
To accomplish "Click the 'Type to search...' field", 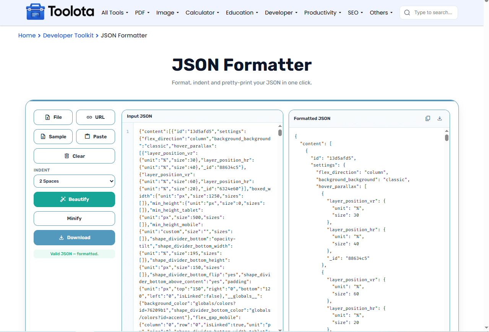I will [x=429, y=13].
